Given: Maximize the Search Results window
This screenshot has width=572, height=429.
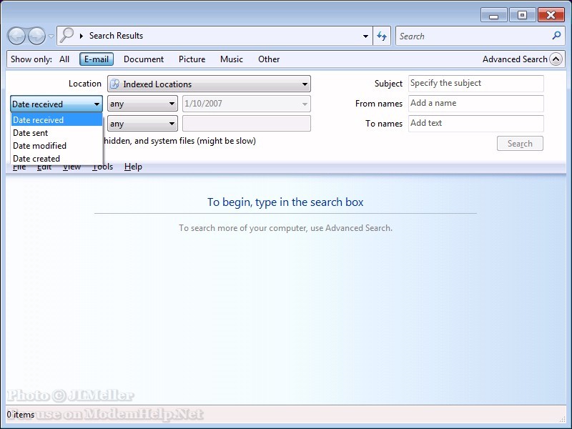Looking at the screenshot, I should [x=522, y=15].
